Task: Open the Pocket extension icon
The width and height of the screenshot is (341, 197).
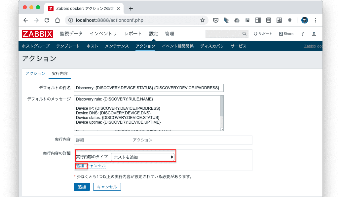Action: tap(215, 20)
